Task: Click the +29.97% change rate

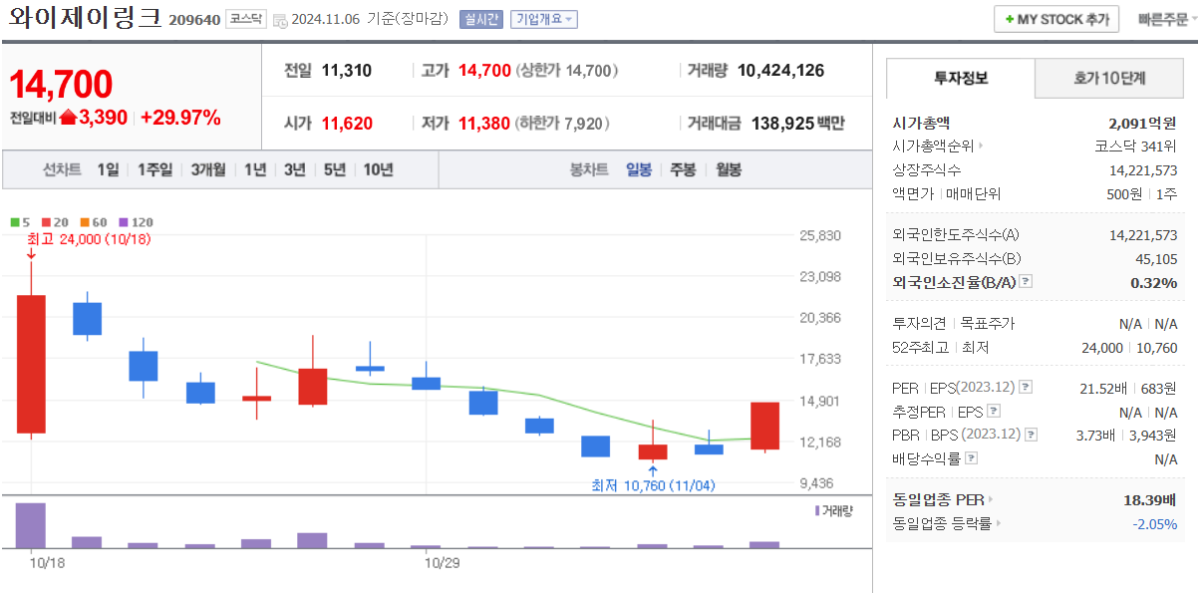Action: point(180,118)
